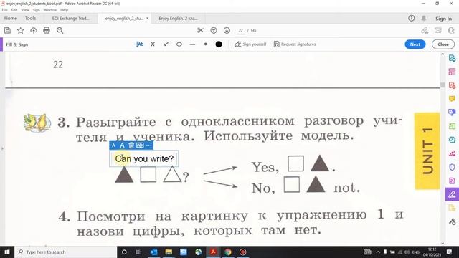The height and width of the screenshot is (258, 459).
Task: Click the Save file icon
Action: click(x=8, y=30)
